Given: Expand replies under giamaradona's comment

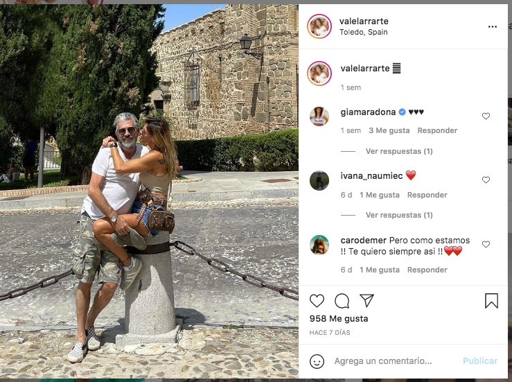Looking at the screenshot, I should coord(399,151).
